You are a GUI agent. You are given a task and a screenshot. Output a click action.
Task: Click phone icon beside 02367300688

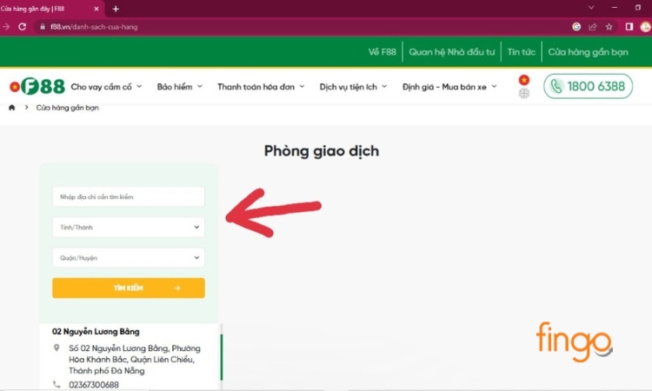[57, 384]
